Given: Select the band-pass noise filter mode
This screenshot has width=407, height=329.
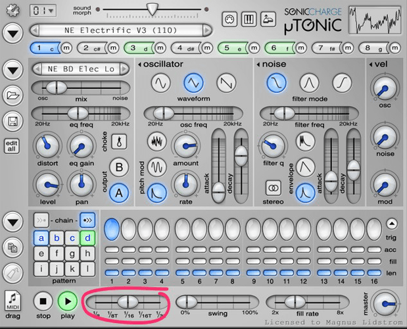Looking at the screenshot, I should (x=310, y=83).
